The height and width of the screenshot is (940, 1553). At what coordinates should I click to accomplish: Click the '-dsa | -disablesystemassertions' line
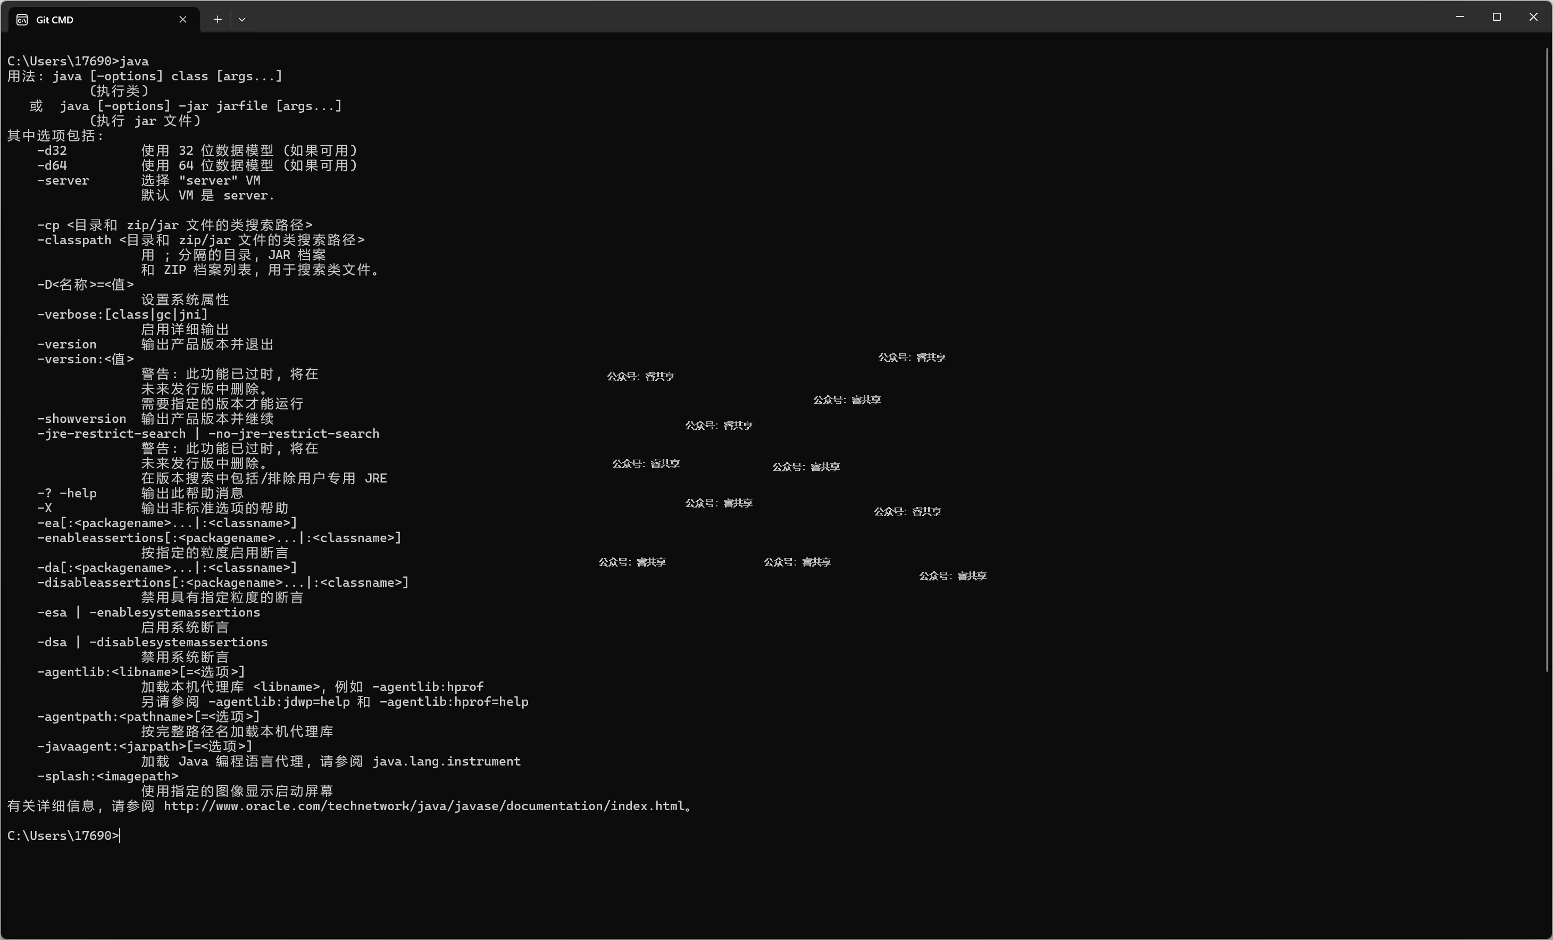coord(153,642)
